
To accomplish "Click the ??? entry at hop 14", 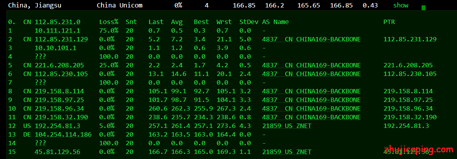I will 40,143.
